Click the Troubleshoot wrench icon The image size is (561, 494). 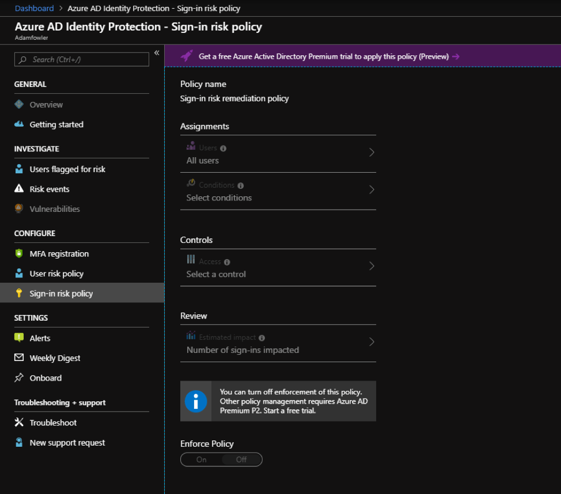point(19,422)
